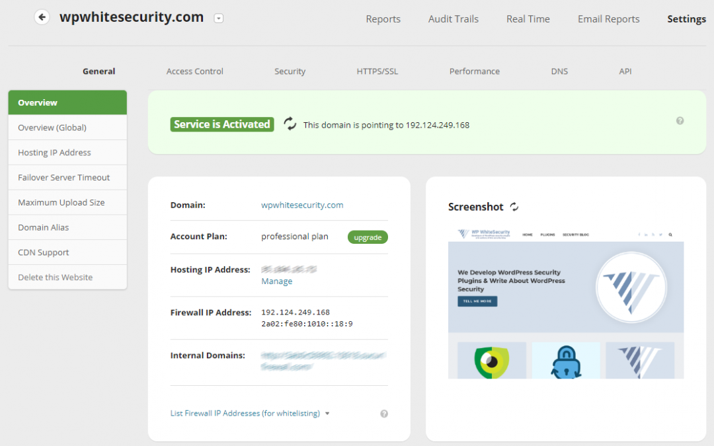
Task: Click the back arrow beside wpwhitesecurity.com
Action: pyautogui.click(x=42, y=17)
